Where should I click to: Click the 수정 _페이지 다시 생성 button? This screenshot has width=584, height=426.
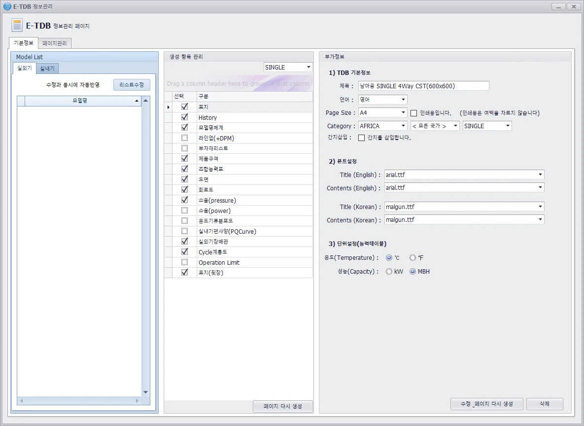click(x=486, y=404)
